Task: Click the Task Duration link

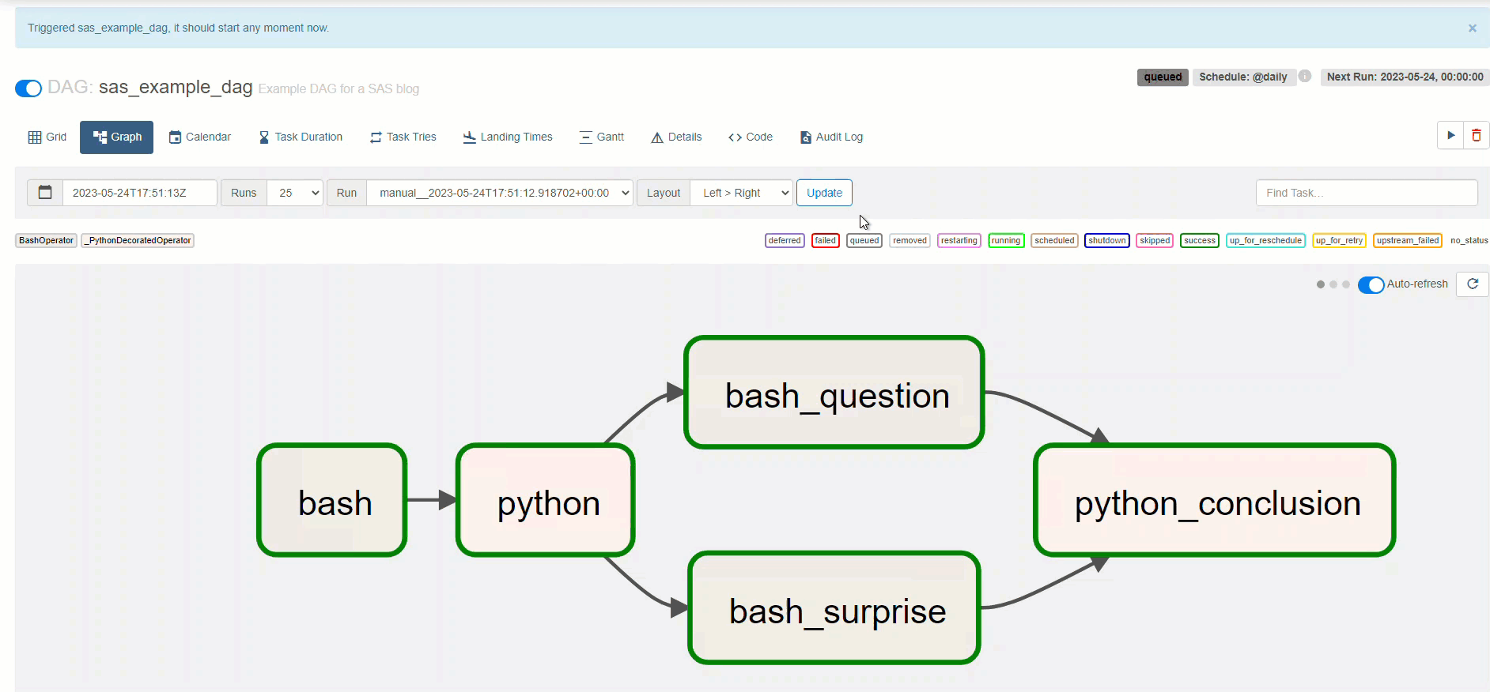Action: (x=301, y=137)
